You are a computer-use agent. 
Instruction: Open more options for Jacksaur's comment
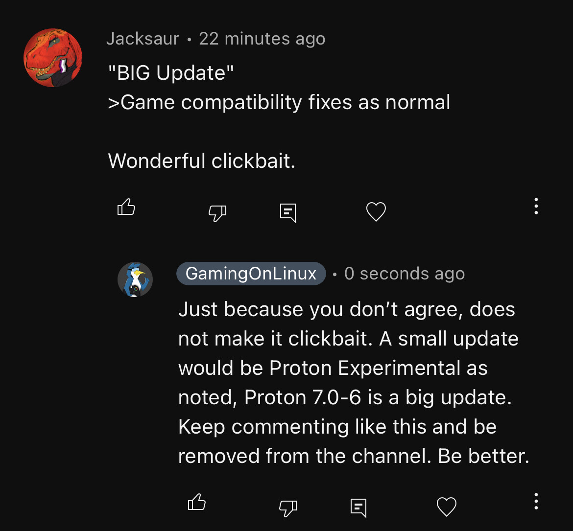pyautogui.click(x=536, y=206)
